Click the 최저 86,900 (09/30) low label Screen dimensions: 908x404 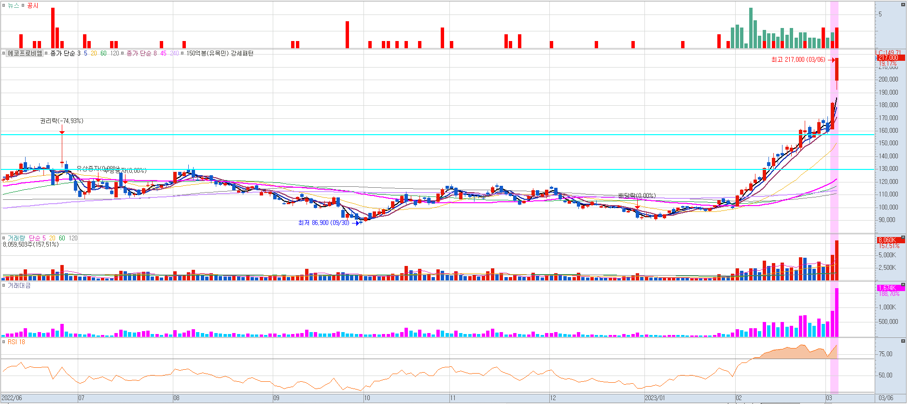tap(323, 223)
